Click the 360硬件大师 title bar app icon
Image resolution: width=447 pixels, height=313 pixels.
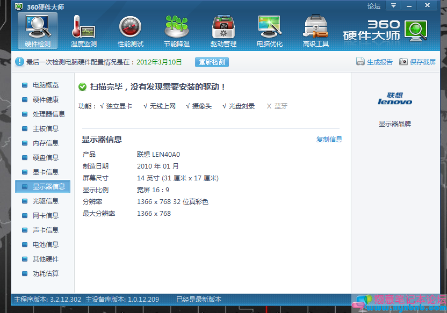point(19,6)
